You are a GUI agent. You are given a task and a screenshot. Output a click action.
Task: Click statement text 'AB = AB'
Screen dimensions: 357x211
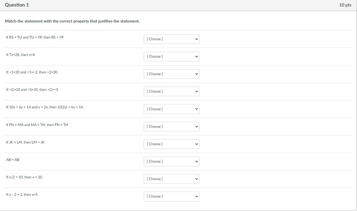13,160
